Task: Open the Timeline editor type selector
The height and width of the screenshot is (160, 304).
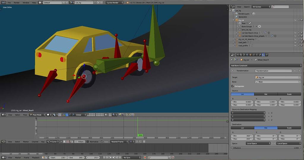Action: tap(4, 158)
